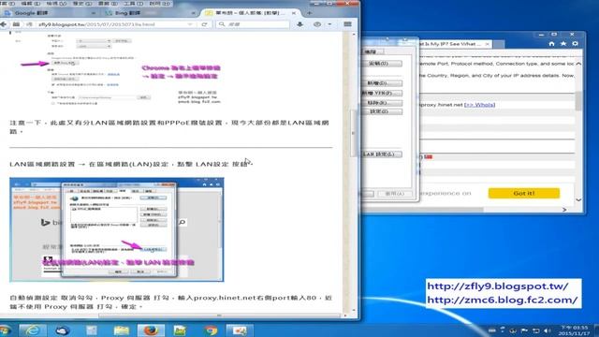Click scroll up arrow in IE page
This screenshot has width=599, height=337.
pos(578,64)
